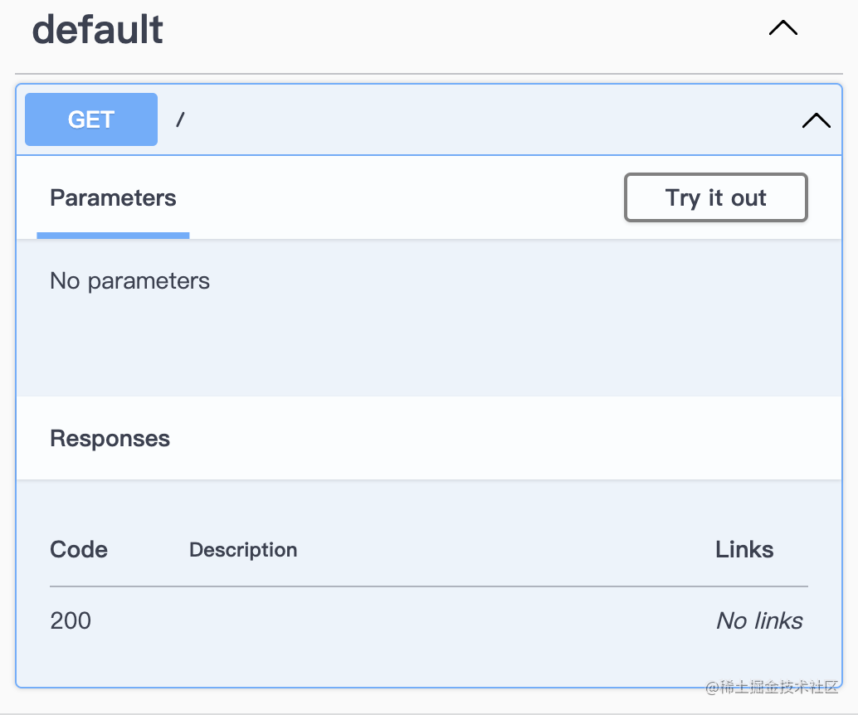858x715 pixels.
Task: Click empty space in GET operation header bar
Action: click(x=490, y=120)
